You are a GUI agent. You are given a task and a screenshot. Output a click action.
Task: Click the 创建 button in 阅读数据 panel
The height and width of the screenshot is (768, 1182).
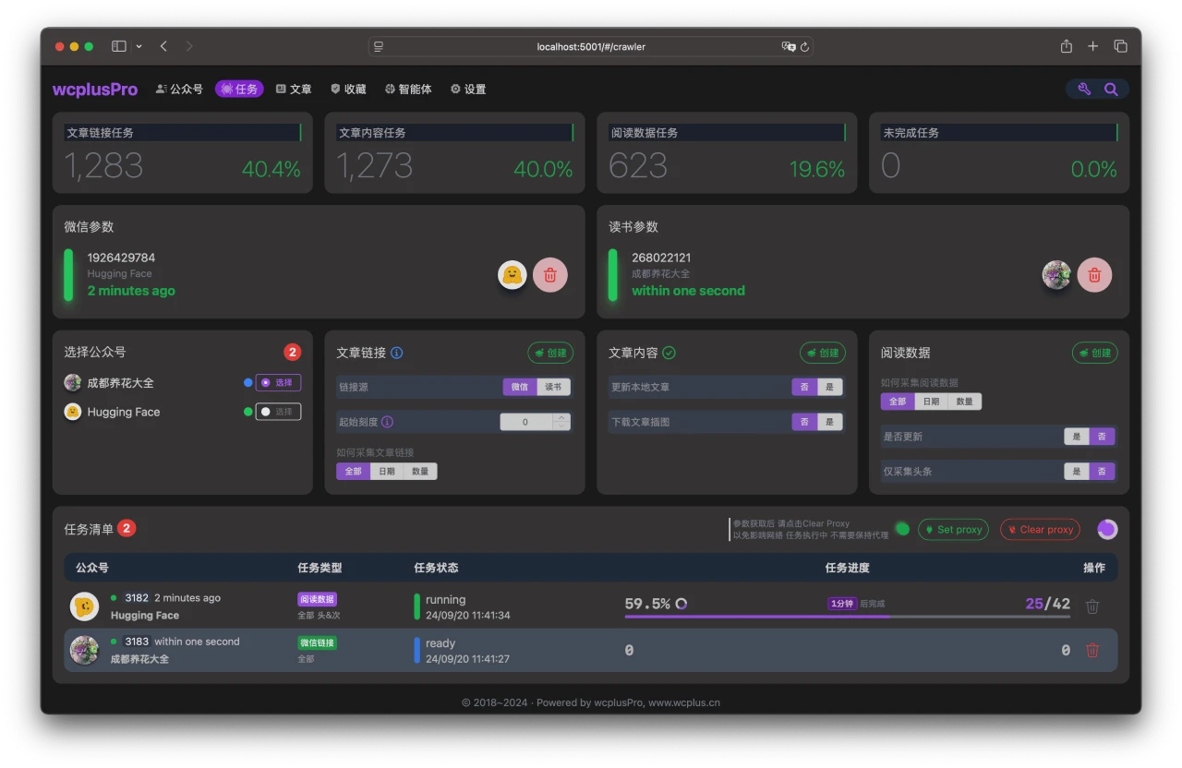1094,353
